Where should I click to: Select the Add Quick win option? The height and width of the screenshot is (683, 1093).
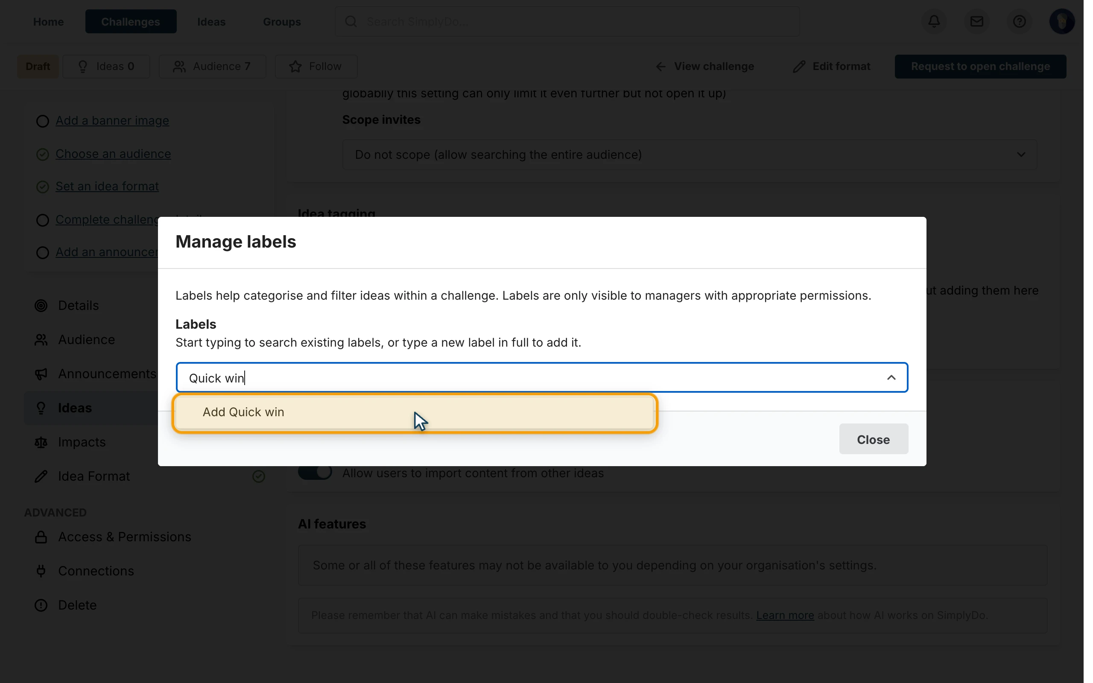(x=415, y=412)
